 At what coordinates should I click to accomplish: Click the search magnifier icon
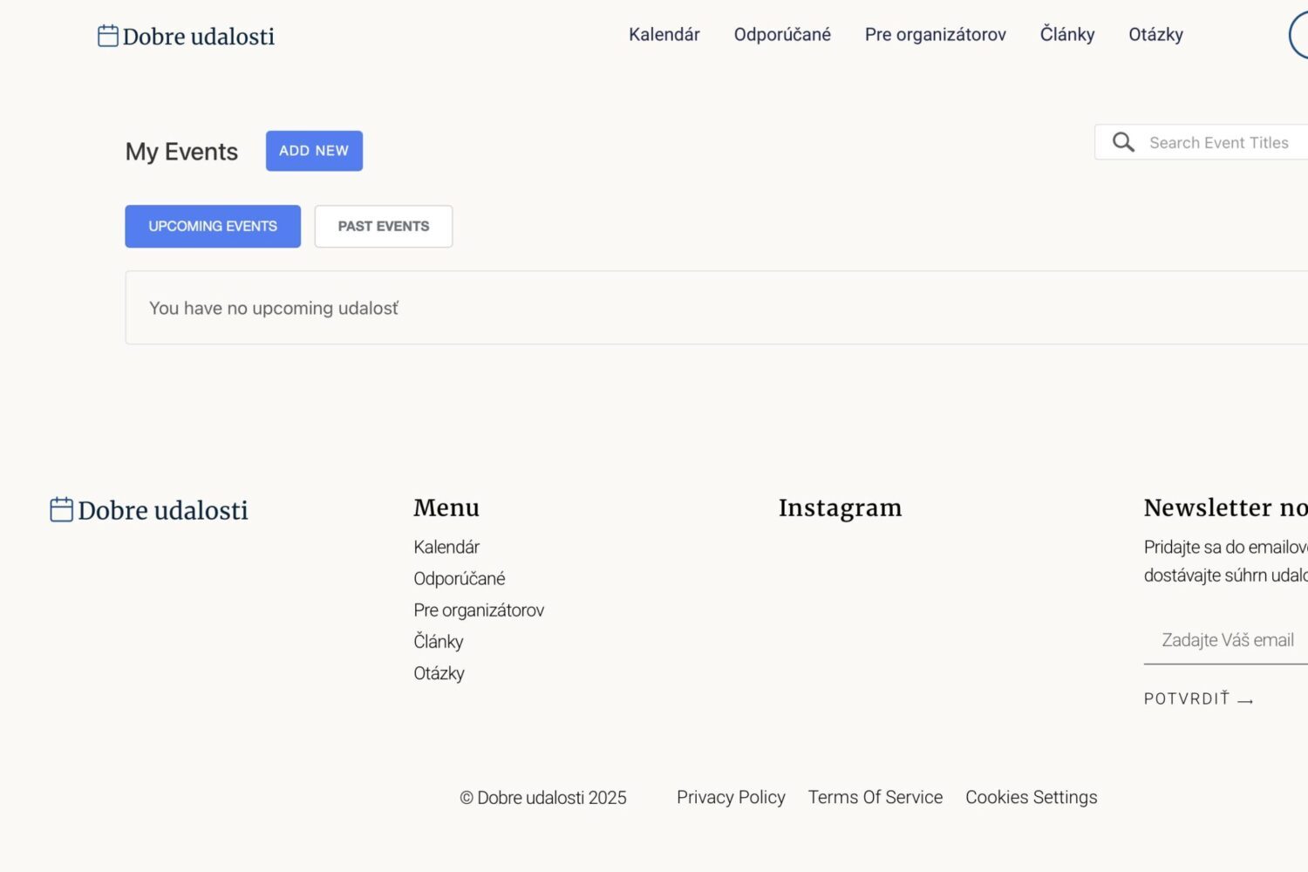point(1123,142)
